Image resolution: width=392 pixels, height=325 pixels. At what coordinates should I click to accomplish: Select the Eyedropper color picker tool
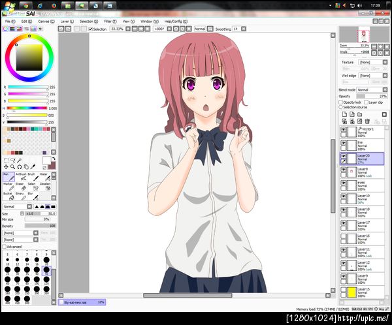click(33, 166)
